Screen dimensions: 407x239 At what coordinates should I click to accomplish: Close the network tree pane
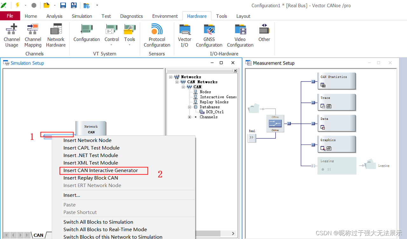(235, 71)
